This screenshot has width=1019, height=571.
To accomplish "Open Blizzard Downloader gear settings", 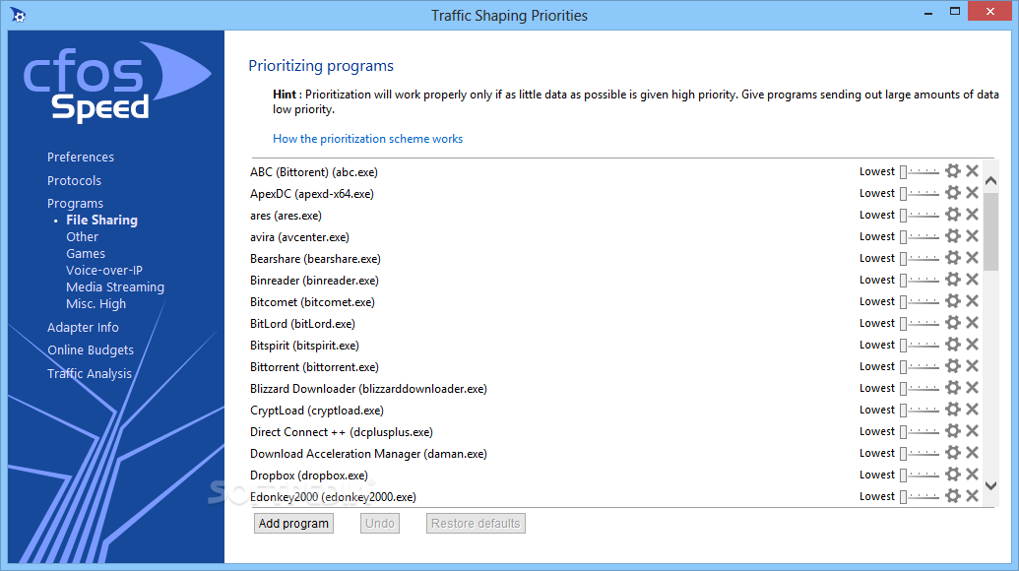I will 953,387.
